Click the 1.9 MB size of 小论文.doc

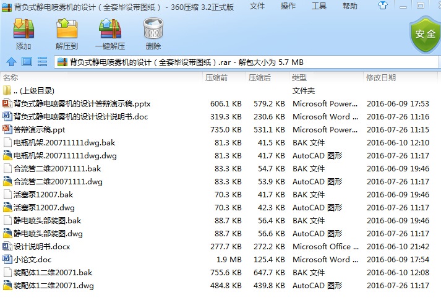coord(229,260)
